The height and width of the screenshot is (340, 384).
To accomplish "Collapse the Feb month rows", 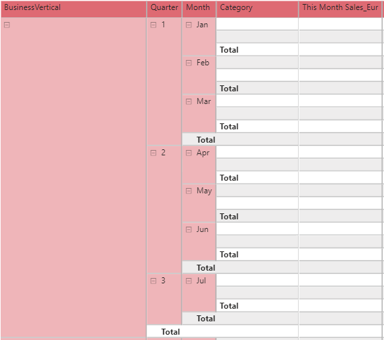I will pyautogui.click(x=189, y=63).
